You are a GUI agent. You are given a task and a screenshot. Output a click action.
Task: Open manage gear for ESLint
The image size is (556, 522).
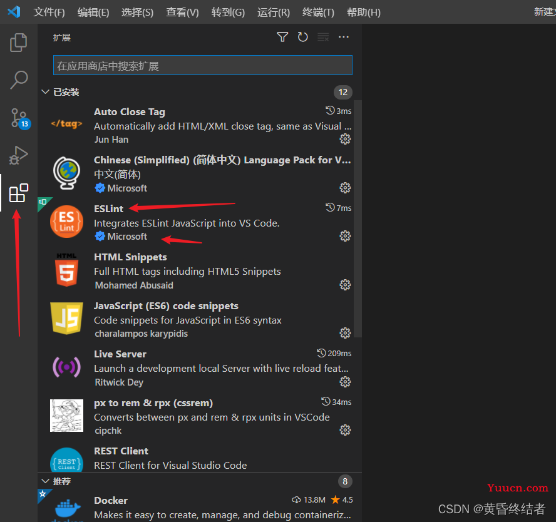pos(345,236)
